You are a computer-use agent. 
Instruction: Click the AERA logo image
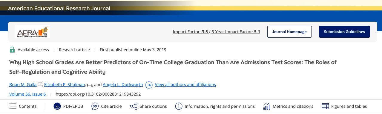pyautogui.click(x=33, y=32)
